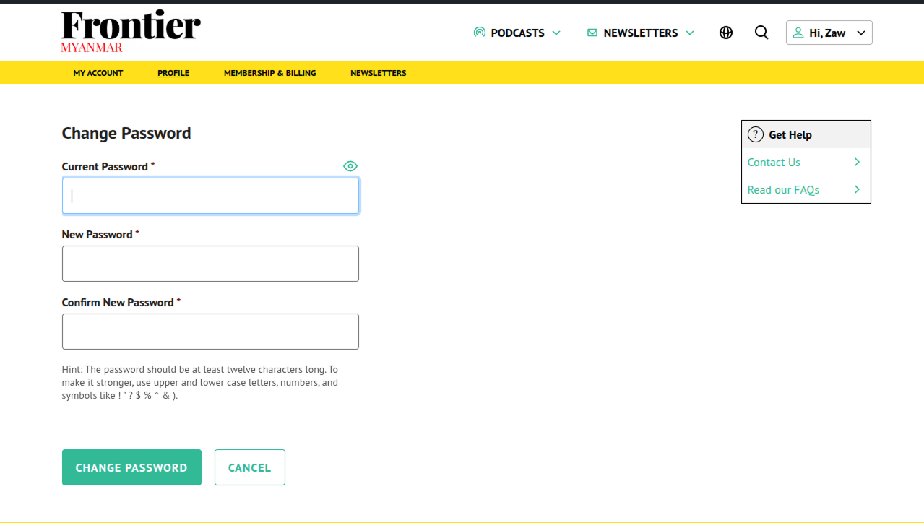Viewport: 924px width, 523px height.
Task: Select the Newsletters tab in yellow bar
Action: [378, 73]
